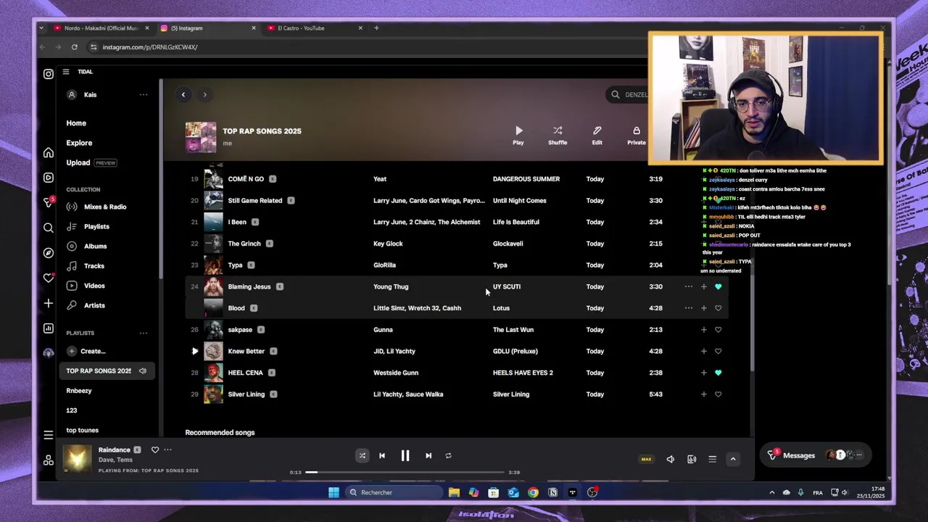Screen dimensions: 928x522
Task: Open TIDAL hamburger menu icon
Action: click(66, 72)
